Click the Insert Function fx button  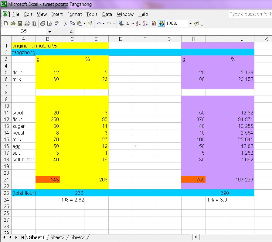pos(71,32)
